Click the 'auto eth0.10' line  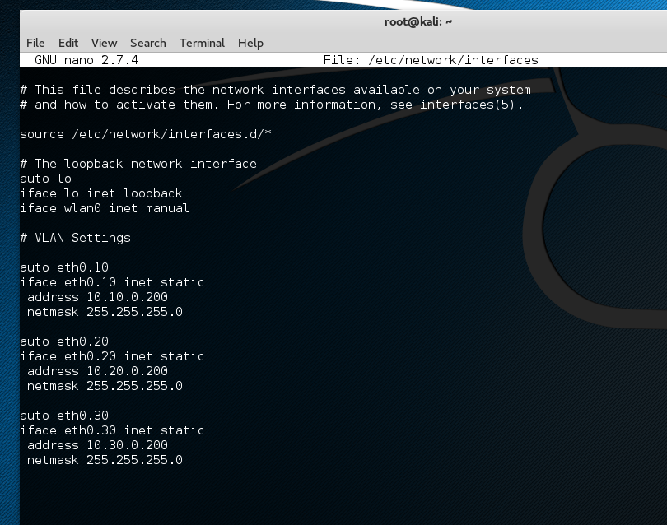(x=64, y=267)
